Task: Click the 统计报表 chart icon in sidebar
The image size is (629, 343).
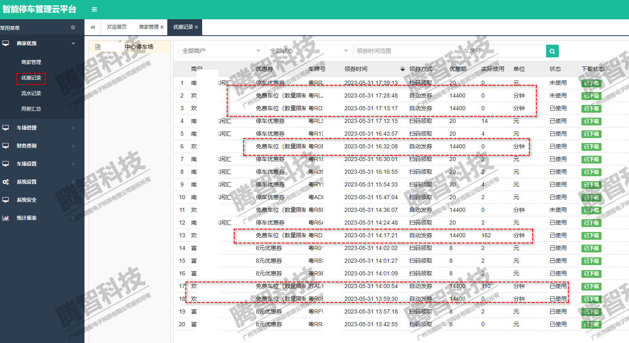Action: click(6, 218)
